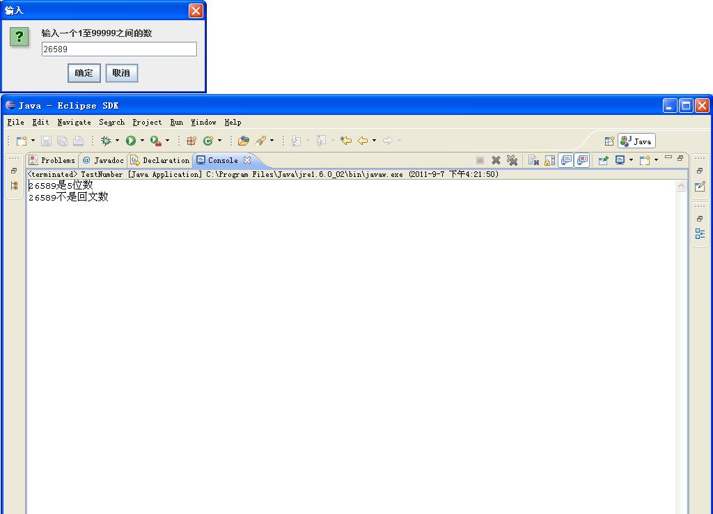
Task: Click console line '26589不是回文数'
Action: [68, 197]
